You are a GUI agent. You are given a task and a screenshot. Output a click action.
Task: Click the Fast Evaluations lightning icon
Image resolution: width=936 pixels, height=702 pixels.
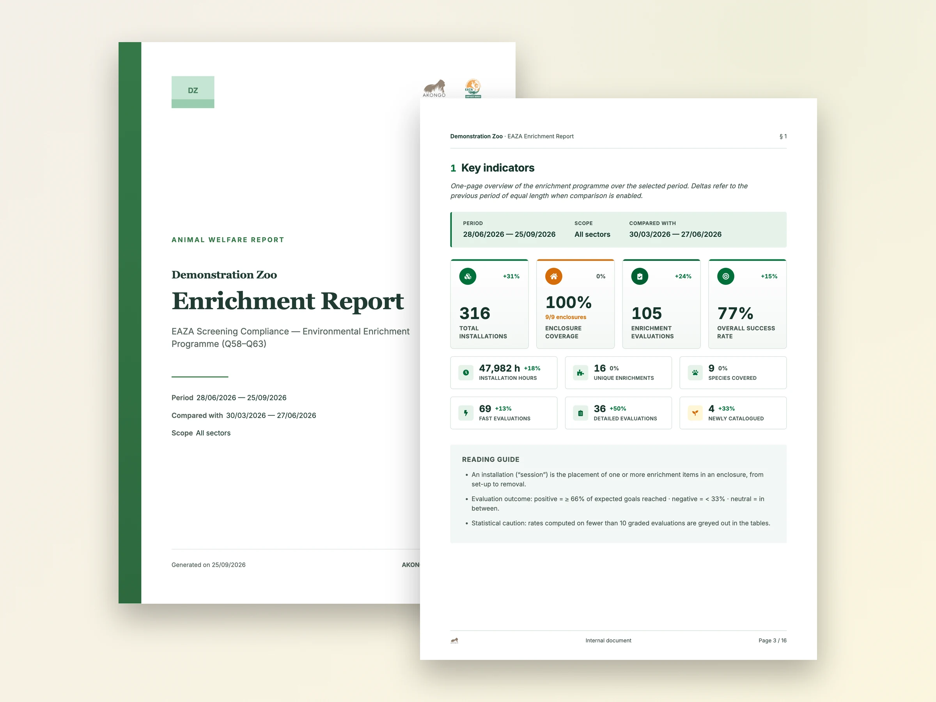(466, 413)
